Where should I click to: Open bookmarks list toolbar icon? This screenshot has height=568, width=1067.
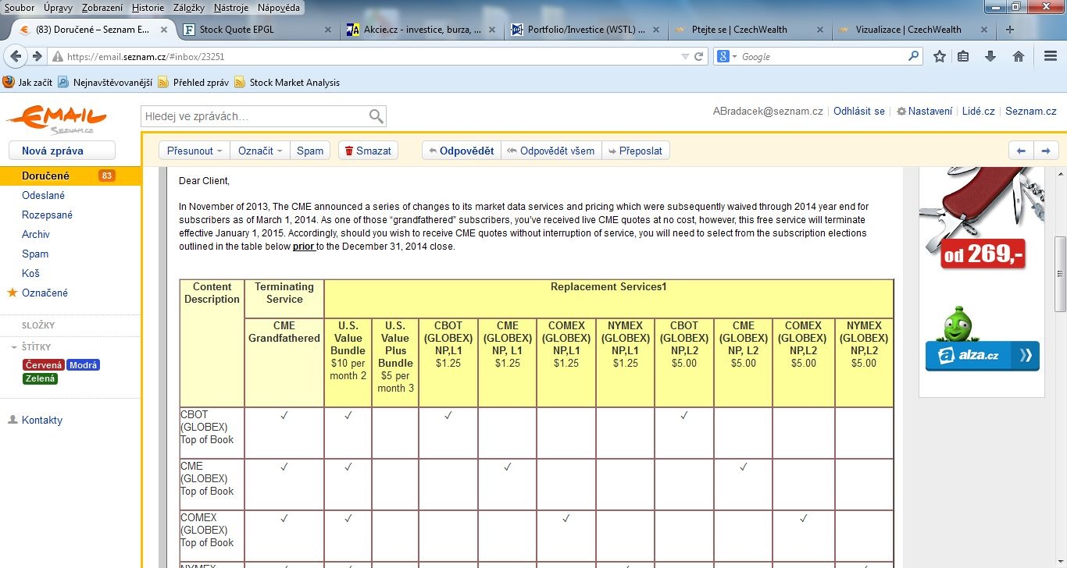click(x=963, y=56)
